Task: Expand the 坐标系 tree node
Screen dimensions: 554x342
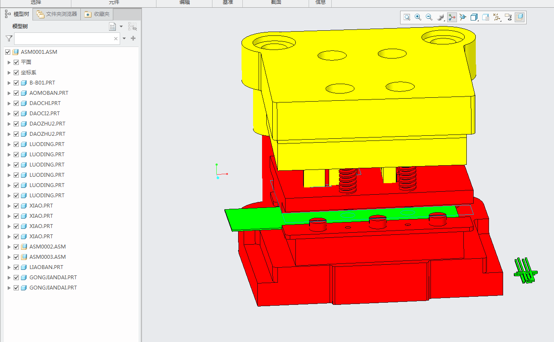Action: pos(9,73)
